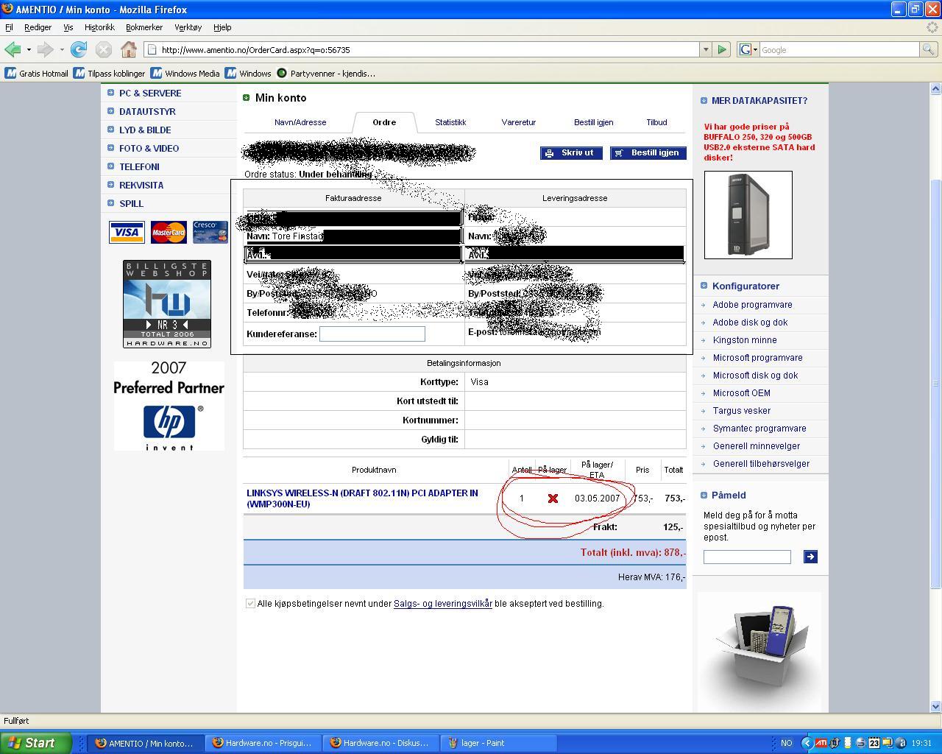Switch to the Statistikk tab
The height and width of the screenshot is (754, 942).
[450, 122]
